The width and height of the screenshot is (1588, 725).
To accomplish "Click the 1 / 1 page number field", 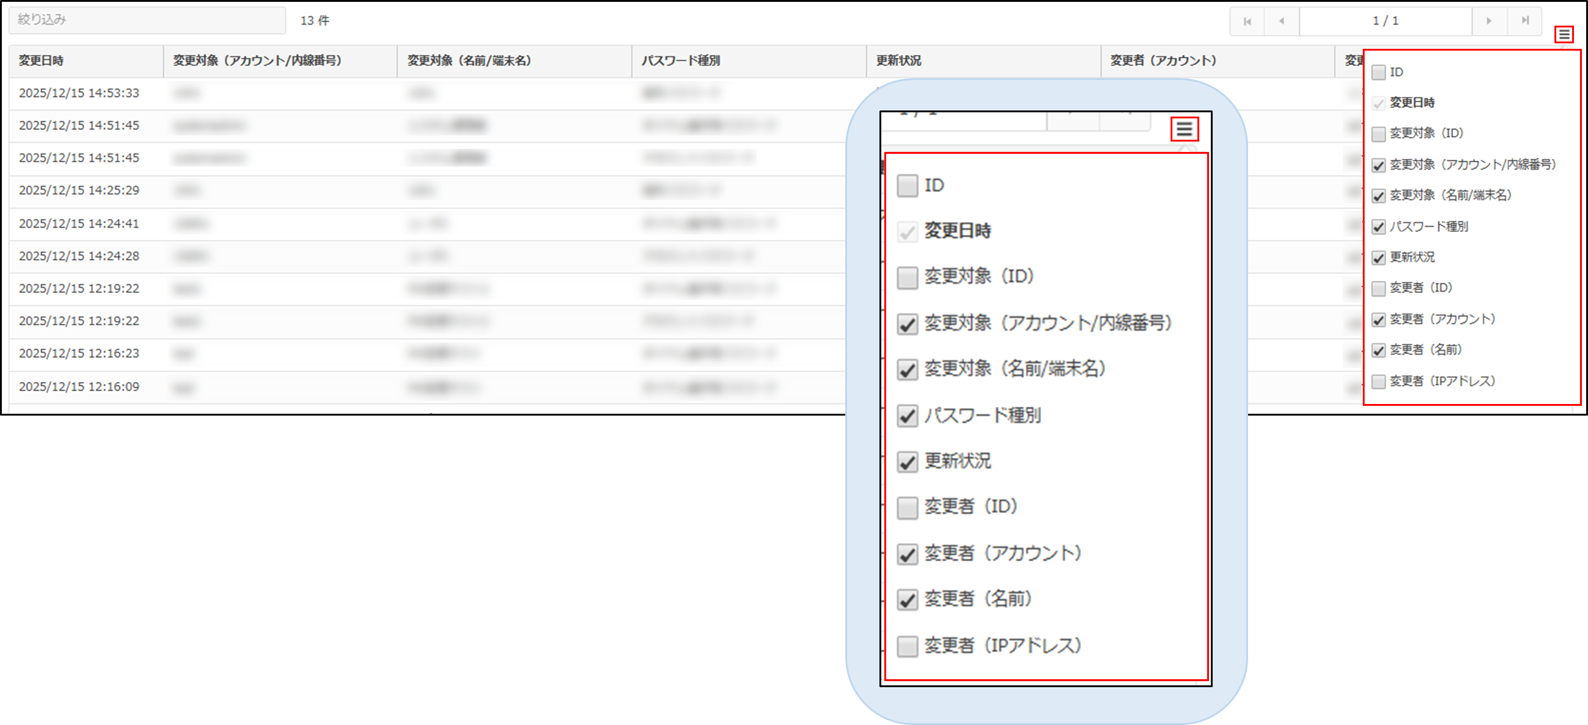I will [x=1385, y=21].
